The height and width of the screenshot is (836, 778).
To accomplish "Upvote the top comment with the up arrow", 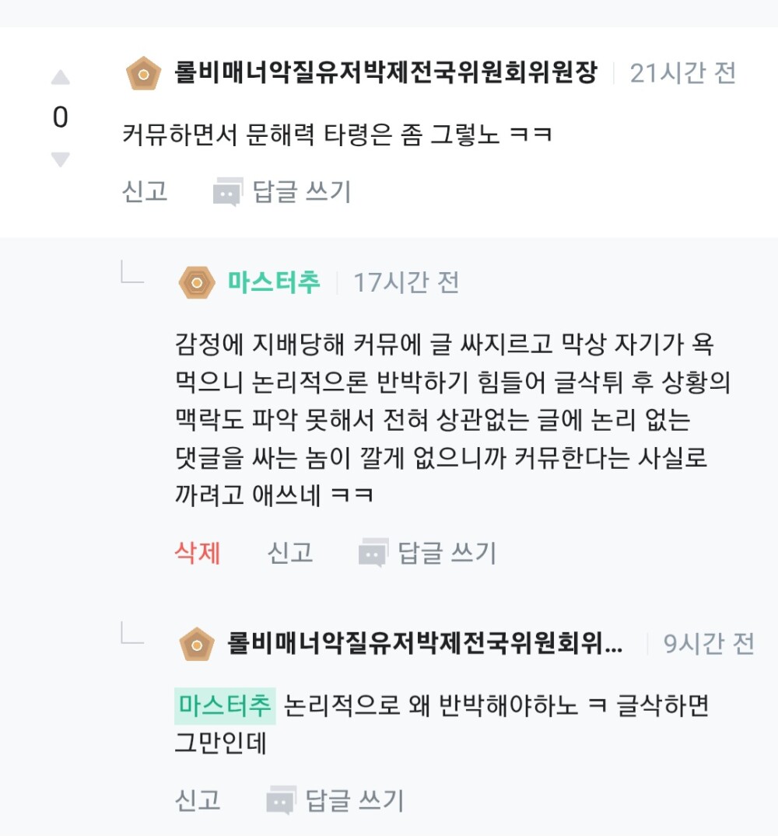I will (61, 78).
